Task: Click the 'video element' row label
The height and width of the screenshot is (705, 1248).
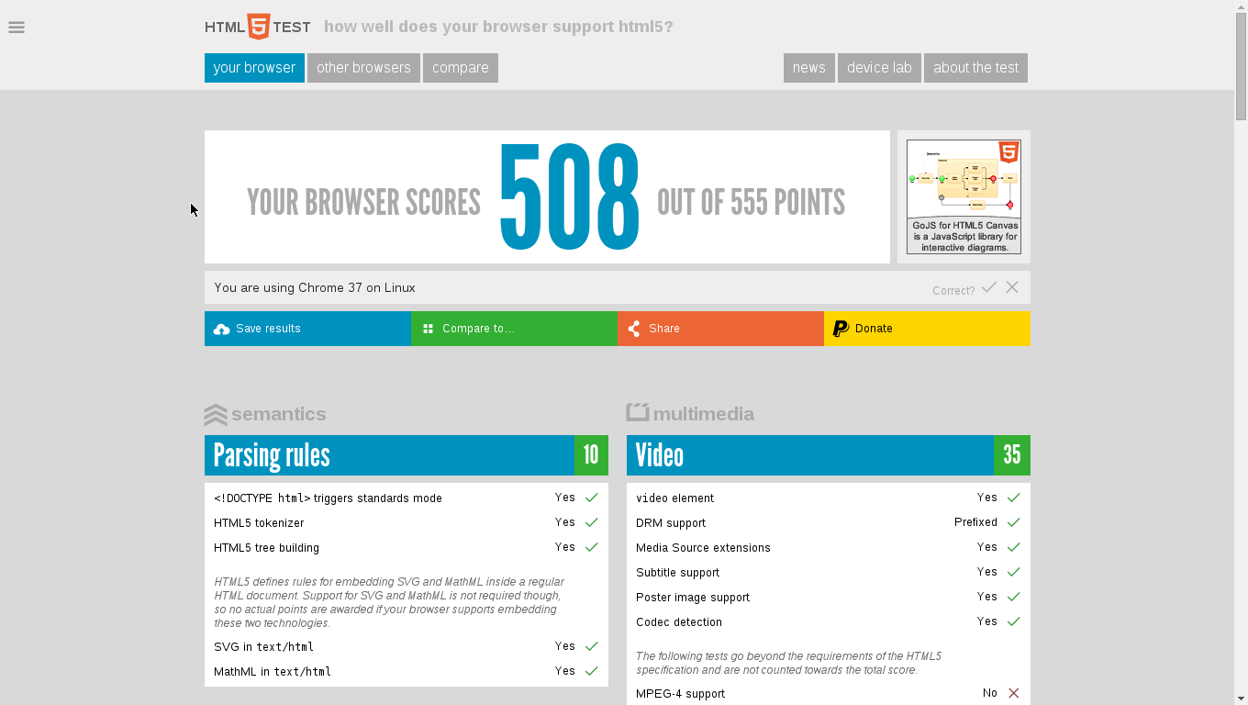Action: pos(674,498)
